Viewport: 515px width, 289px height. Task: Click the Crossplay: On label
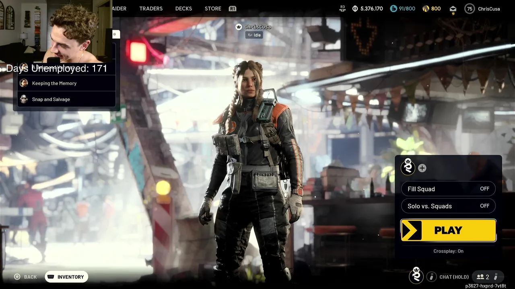pyautogui.click(x=448, y=251)
